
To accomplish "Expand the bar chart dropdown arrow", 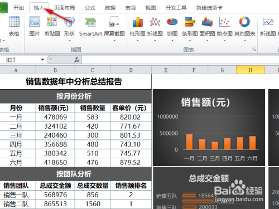I will click(190, 40).
